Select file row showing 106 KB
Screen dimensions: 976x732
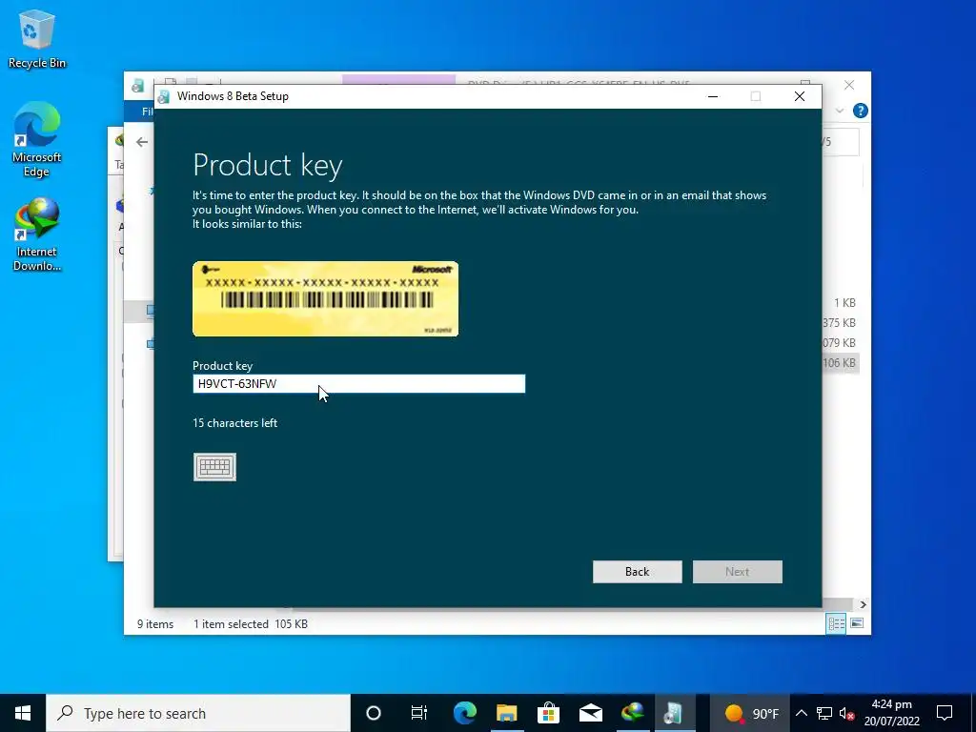point(841,363)
